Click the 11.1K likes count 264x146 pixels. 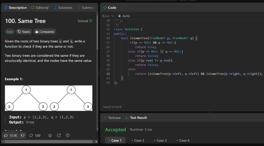13,135
